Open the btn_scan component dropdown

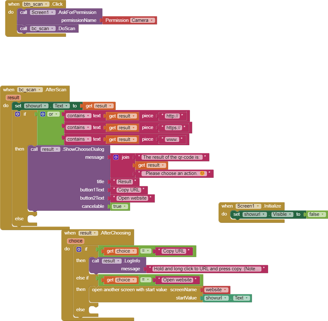[36, 4]
